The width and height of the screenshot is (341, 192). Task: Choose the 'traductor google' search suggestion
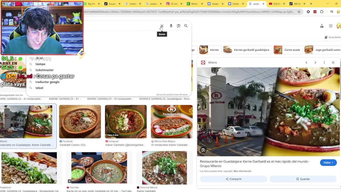click(47, 82)
